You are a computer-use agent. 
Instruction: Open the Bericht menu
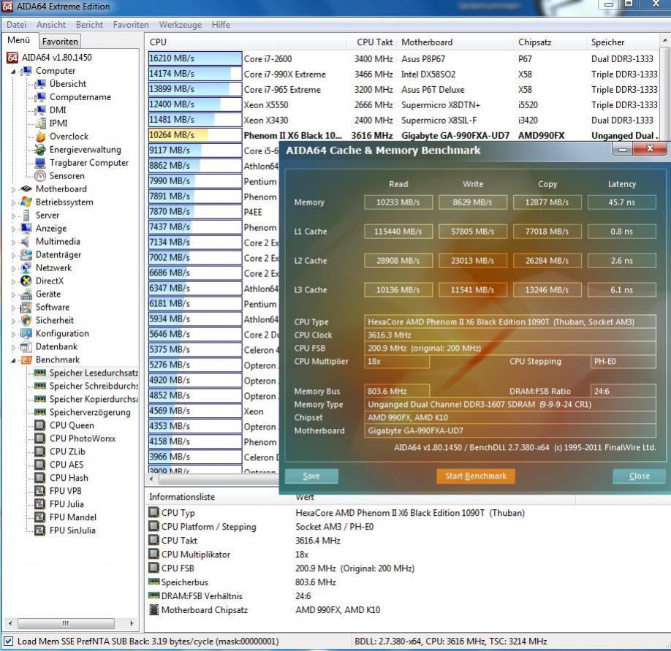[x=89, y=25]
